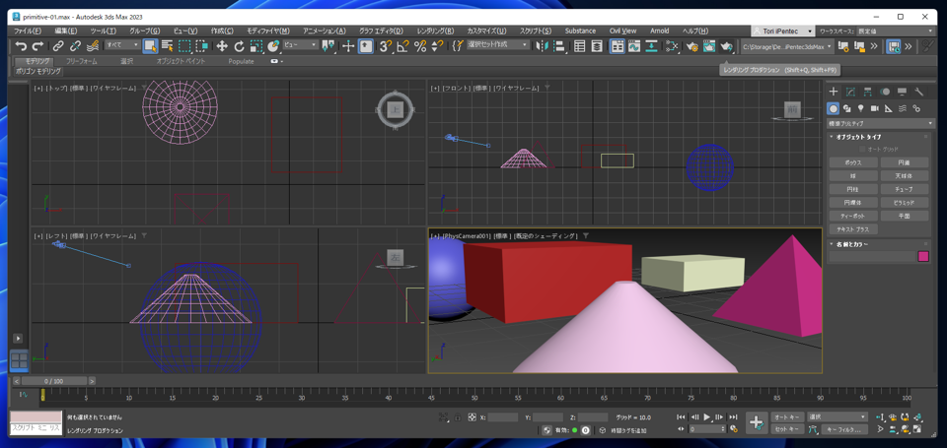Open the Utilities wrench panel icon
The height and width of the screenshot is (448, 947).
[918, 92]
